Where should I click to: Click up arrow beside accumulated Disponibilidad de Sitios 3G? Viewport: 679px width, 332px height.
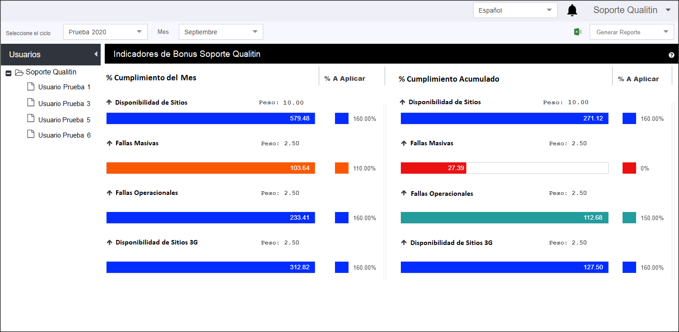coord(404,243)
